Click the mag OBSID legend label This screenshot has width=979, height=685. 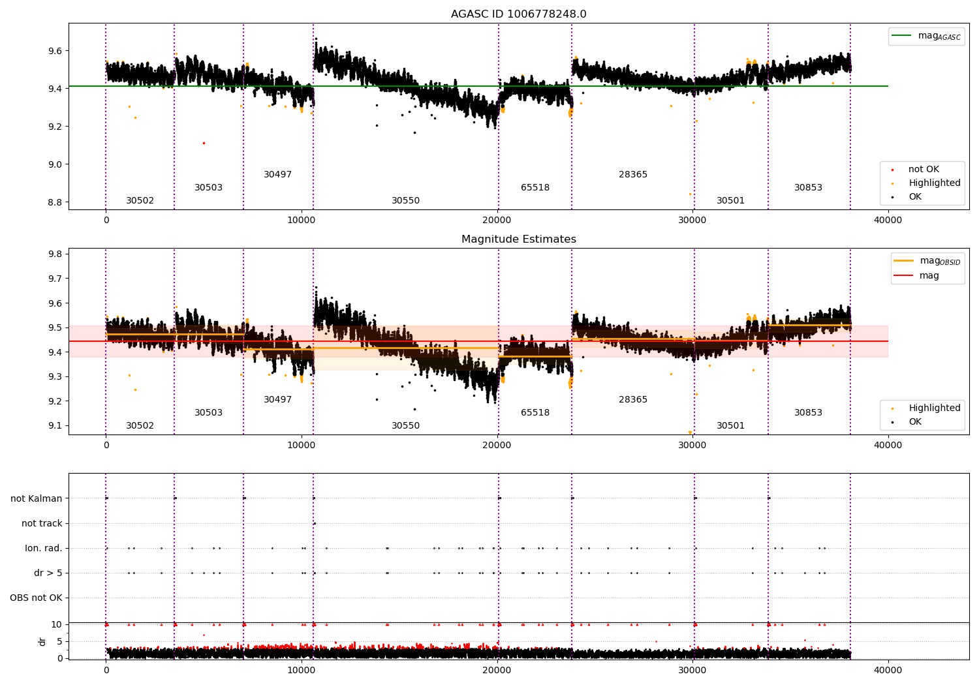pyautogui.click(x=940, y=261)
